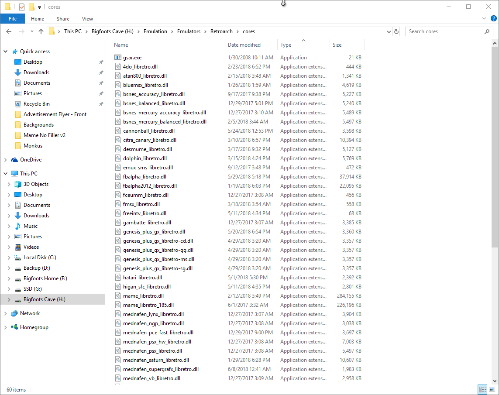Open OneDrive in the navigation pane
The height and width of the screenshot is (395, 499).
tap(31, 160)
